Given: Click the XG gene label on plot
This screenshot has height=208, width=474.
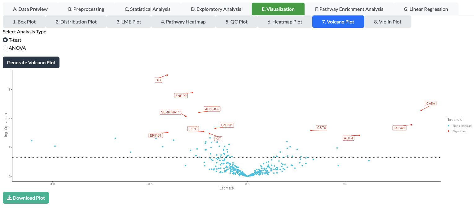Looking at the screenshot, I should [x=158, y=80].
